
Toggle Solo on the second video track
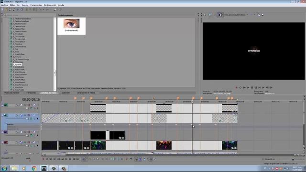(x=38, y=115)
